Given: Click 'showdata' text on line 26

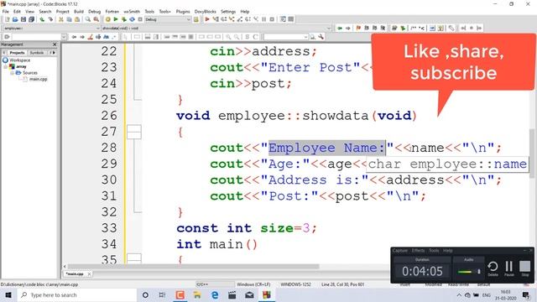Looking at the screenshot, I should 335,116.
